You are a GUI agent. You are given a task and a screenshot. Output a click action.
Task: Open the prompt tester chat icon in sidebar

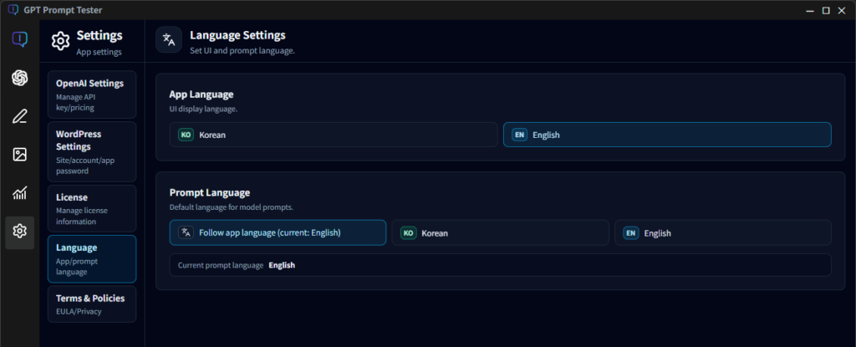pos(20,39)
